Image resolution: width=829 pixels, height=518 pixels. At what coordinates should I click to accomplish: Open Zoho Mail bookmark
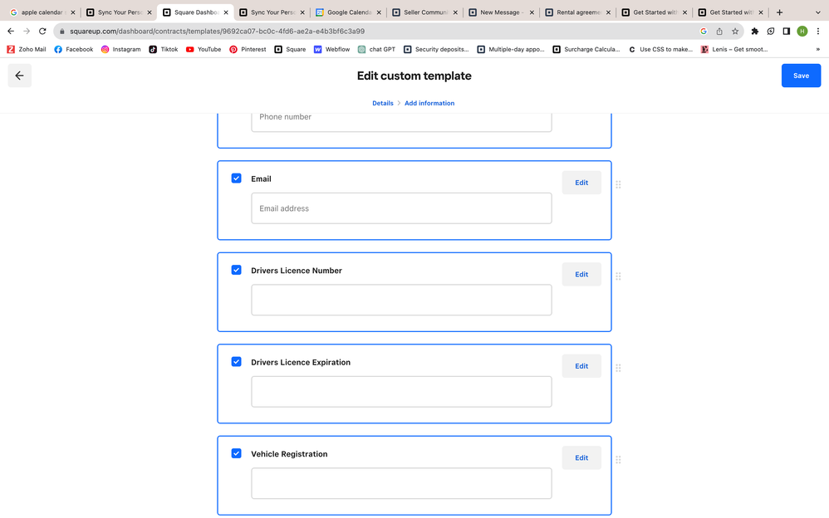point(27,49)
